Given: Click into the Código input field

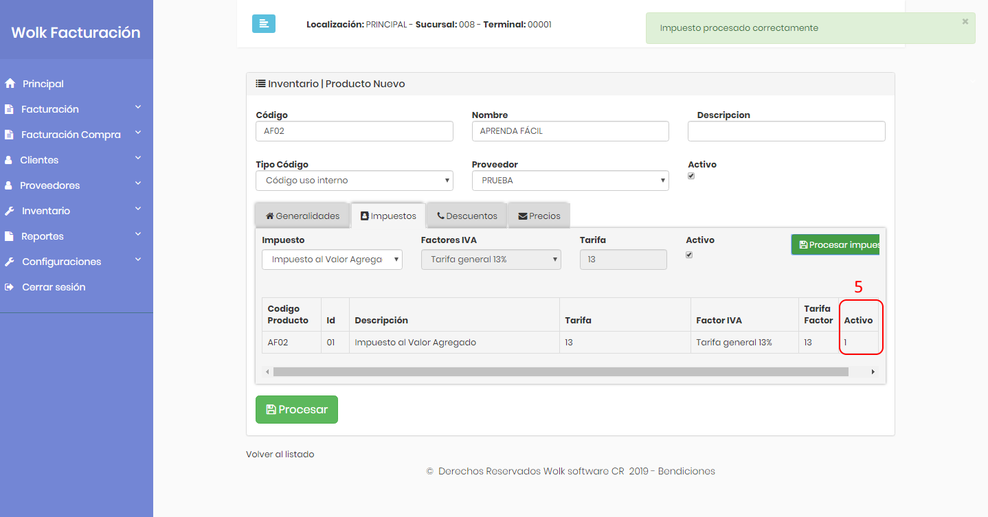Looking at the screenshot, I should 355,131.
